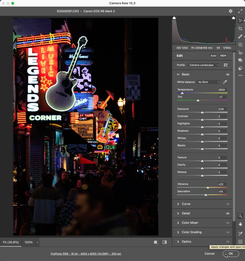Browse profiles with the grid icon
Viewport: 245px width, 261px height.
coord(226,65)
